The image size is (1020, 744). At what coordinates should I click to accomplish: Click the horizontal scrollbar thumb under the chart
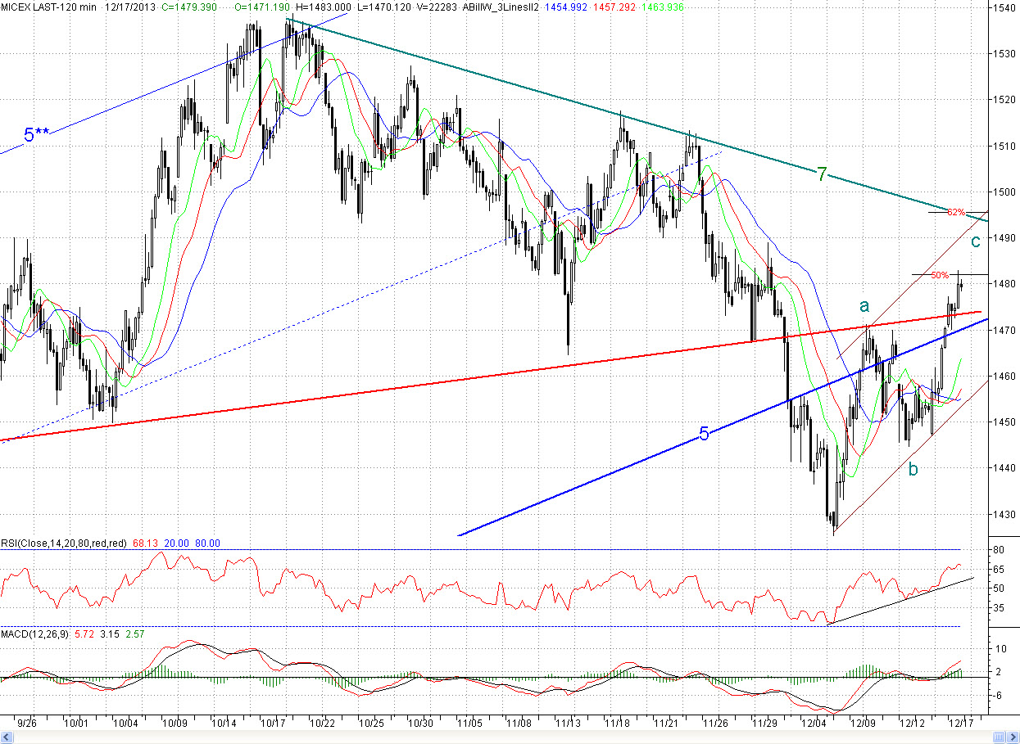tap(999, 737)
